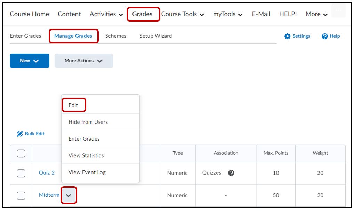
Task: Go to Course Home
Action: (x=29, y=14)
